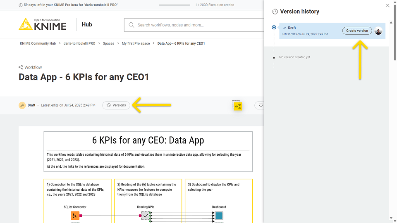The image size is (397, 223).
Task: Click the SQLite Connector node icon
Action: 75,216
